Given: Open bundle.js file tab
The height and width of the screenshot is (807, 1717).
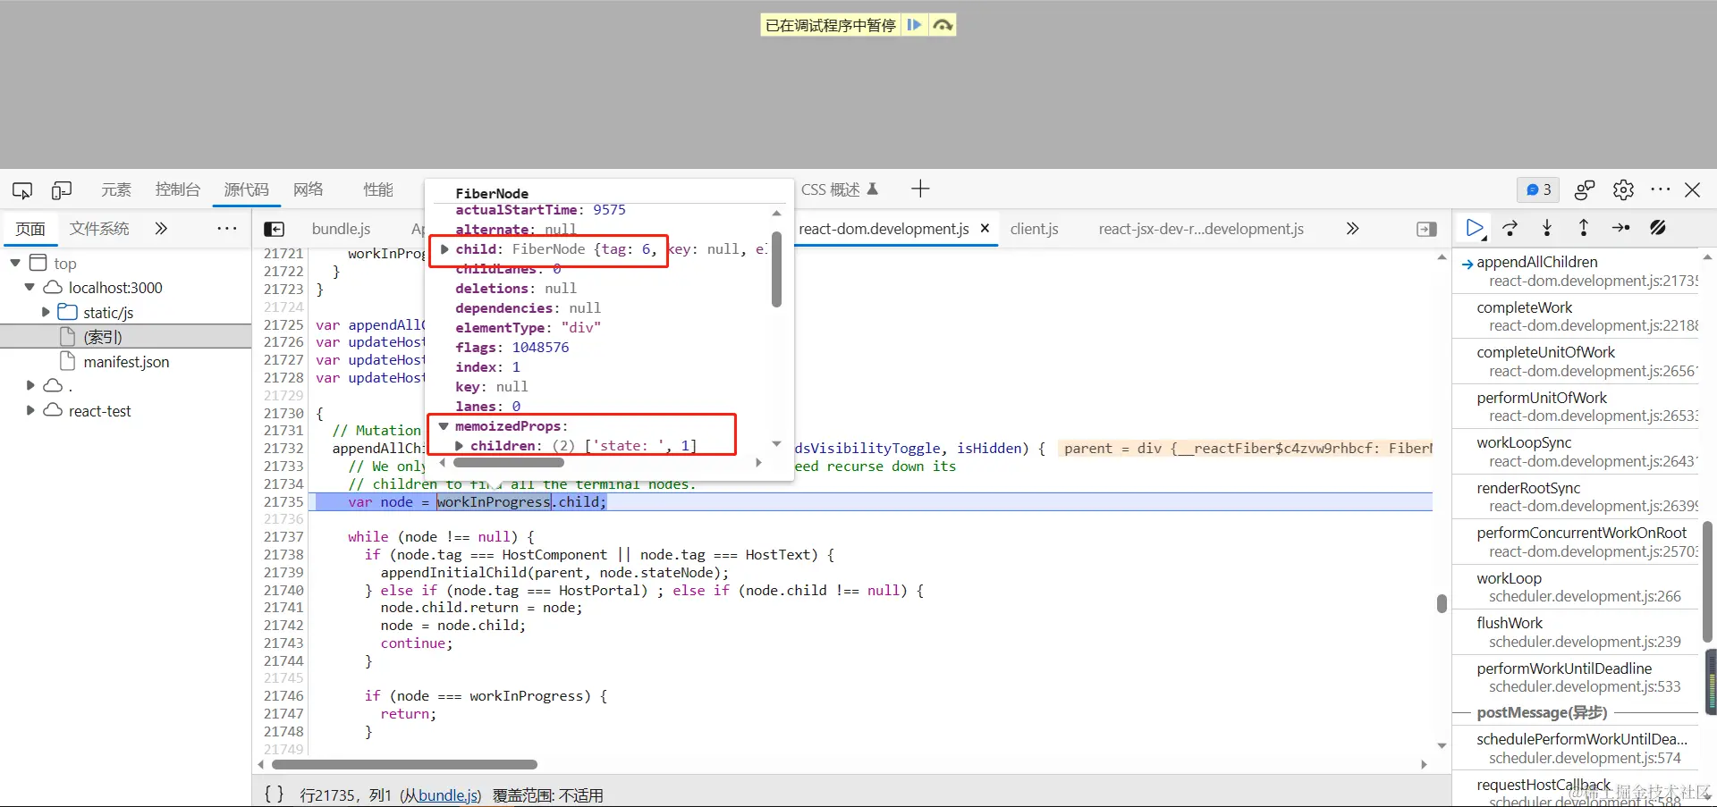Looking at the screenshot, I should tap(341, 229).
